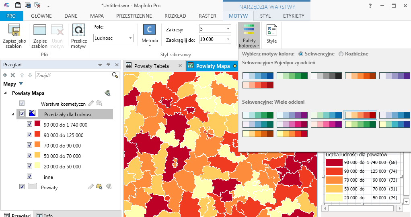Click the legend horizontal scroll left arrow
Viewport: 411px width, 217px height.
click(x=325, y=209)
